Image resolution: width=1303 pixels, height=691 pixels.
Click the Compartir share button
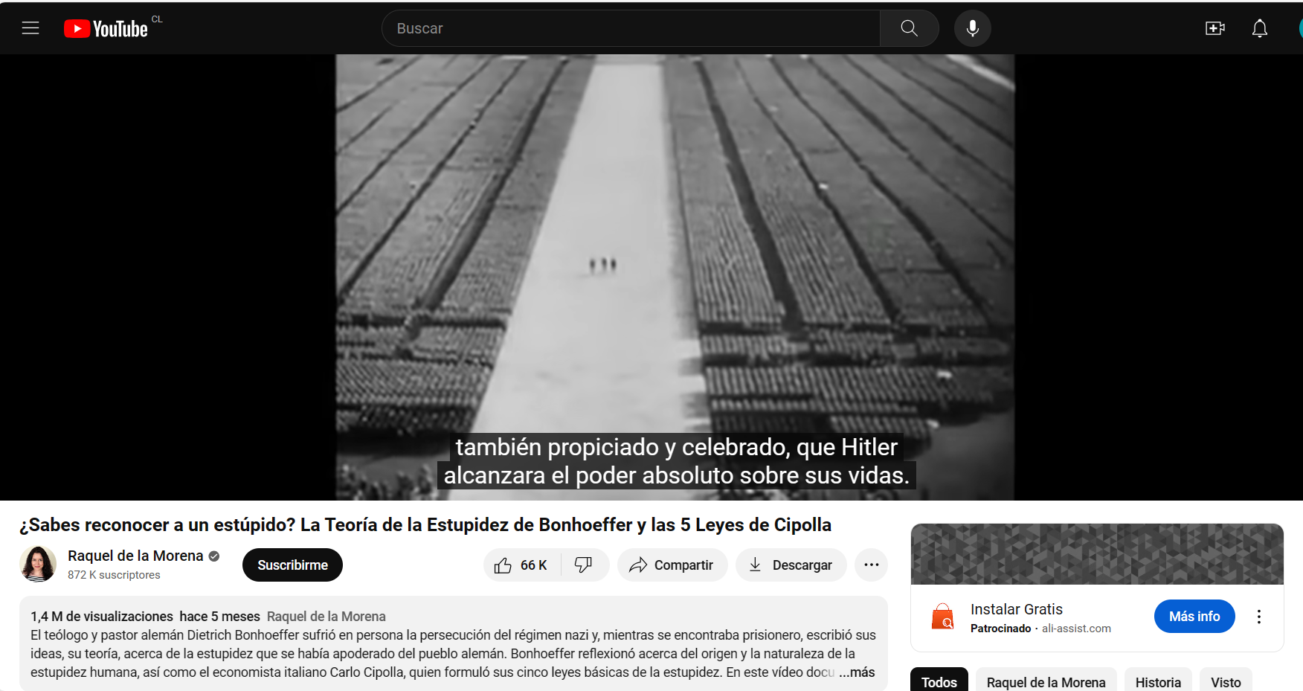tap(672, 565)
